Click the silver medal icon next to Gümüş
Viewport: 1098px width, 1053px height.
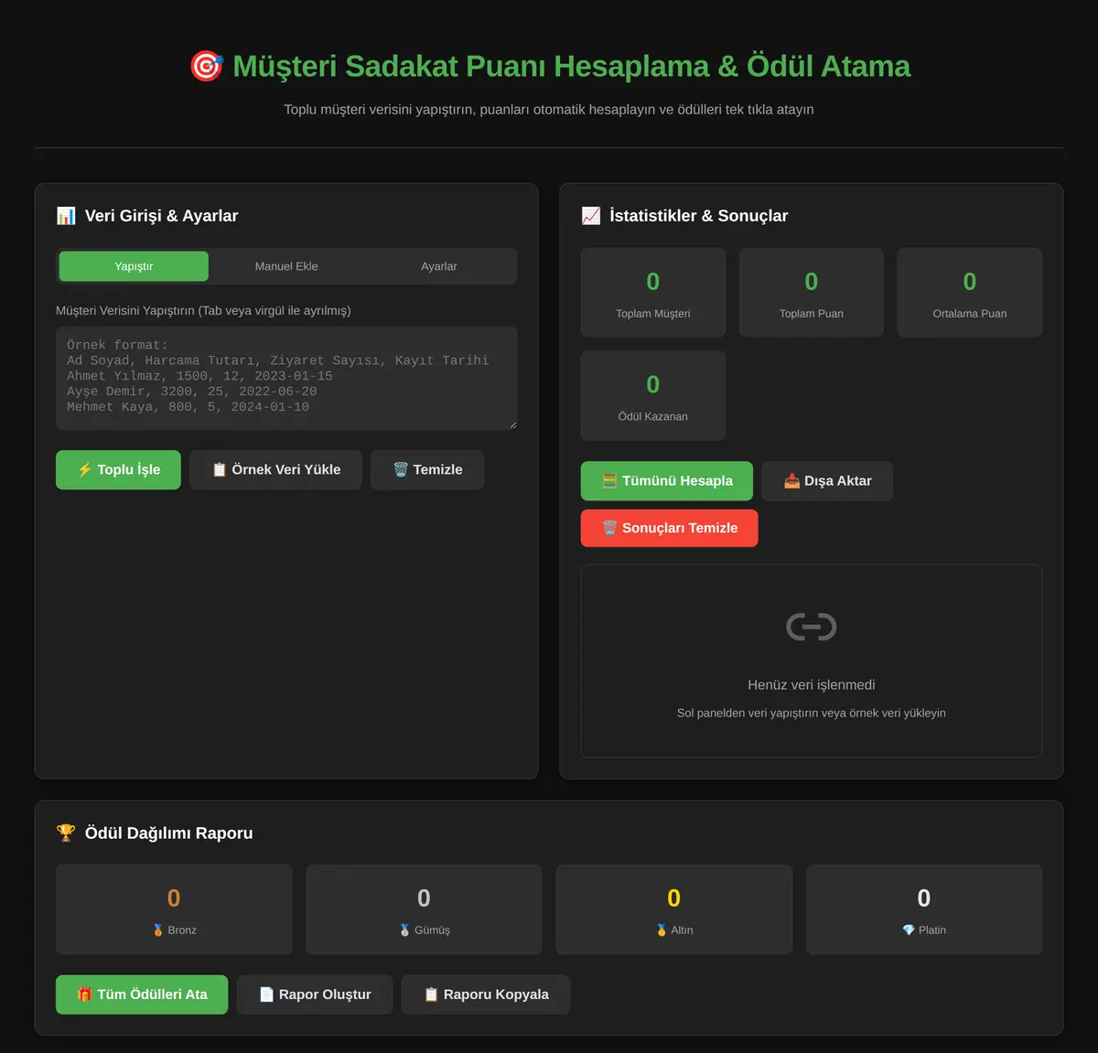[x=405, y=930]
